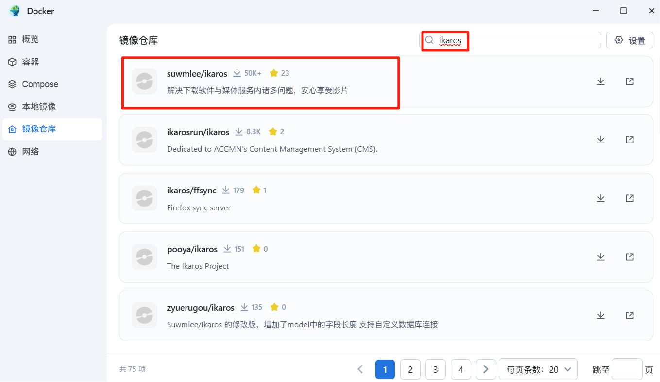Click the star icon of suwmlee/ikaros
660x382 pixels.
click(x=274, y=73)
